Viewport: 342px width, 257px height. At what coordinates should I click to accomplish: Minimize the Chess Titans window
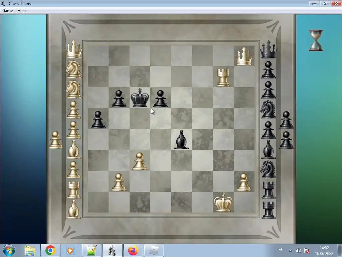click(314, 3)
